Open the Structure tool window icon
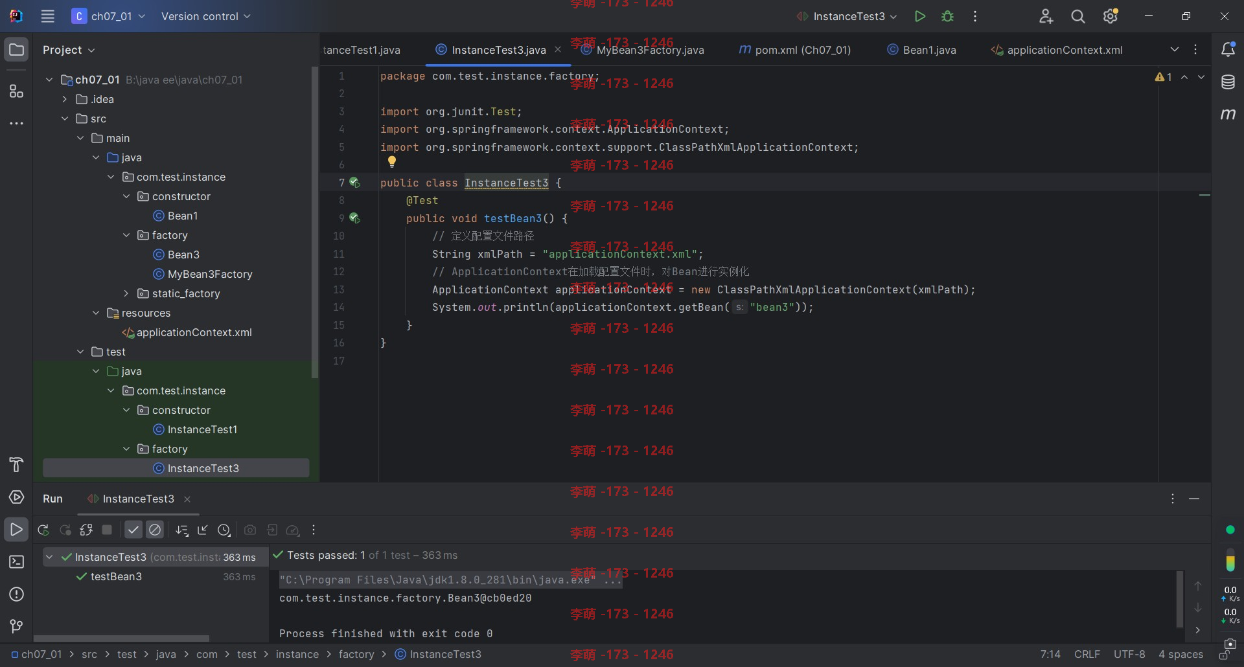Screen dimensions: 1244x667 click(x=16, y=91)
